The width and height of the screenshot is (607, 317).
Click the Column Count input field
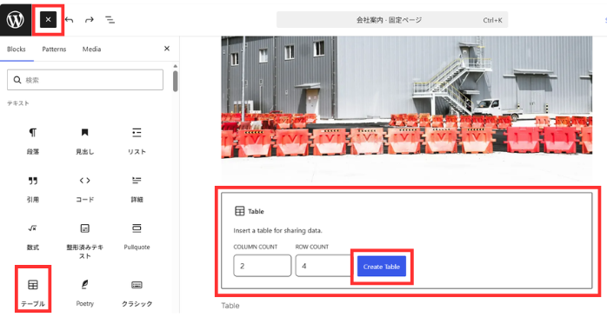pos(262,266)
